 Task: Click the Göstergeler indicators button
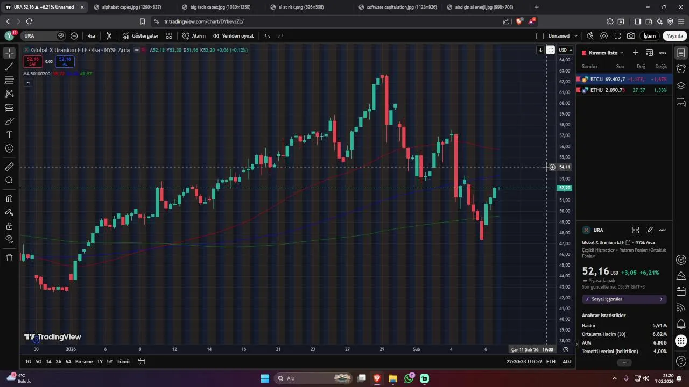coord(140,36)
